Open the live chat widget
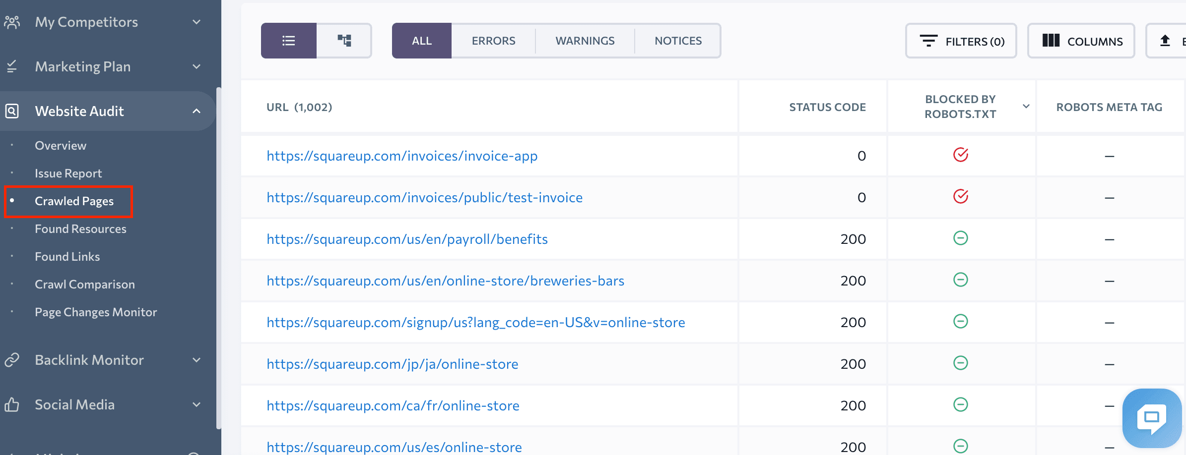The height and width of the screenshot is (455, 1186). (1152, 418)
